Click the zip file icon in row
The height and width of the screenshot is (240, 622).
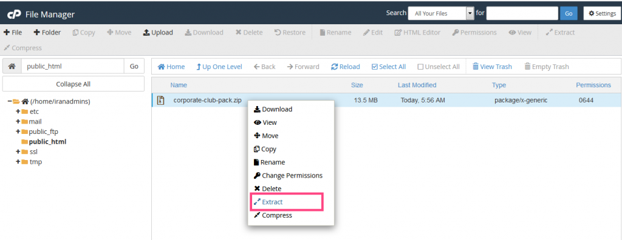pyautogui.click(x=160, y=100)
